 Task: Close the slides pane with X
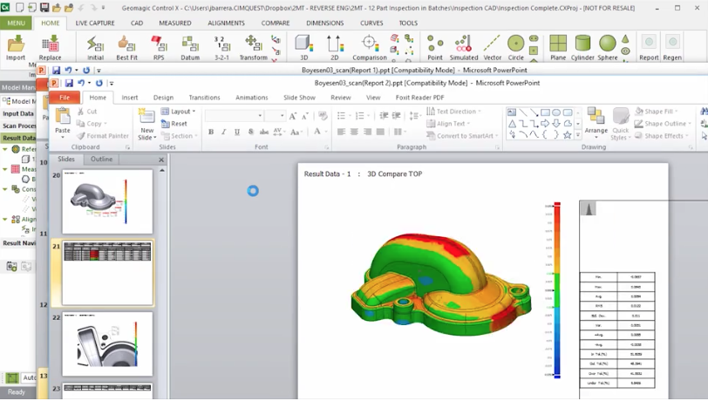(161, 160)
